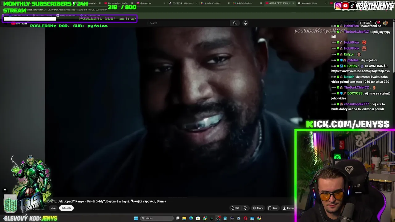This screenshot has height=222, width=395.
Task: Activate voice search microphone icon
Action: [245, 23]
